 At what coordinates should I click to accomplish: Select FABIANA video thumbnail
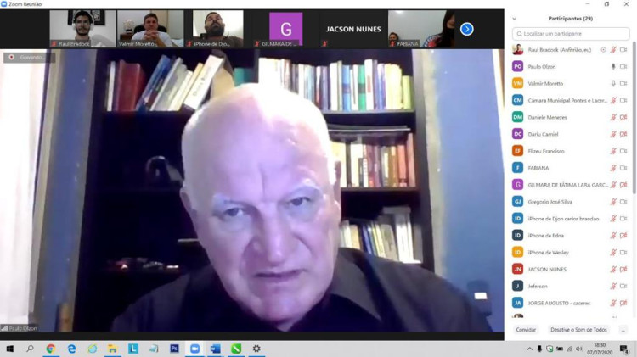pyautogui.click(x=421, y=29)
